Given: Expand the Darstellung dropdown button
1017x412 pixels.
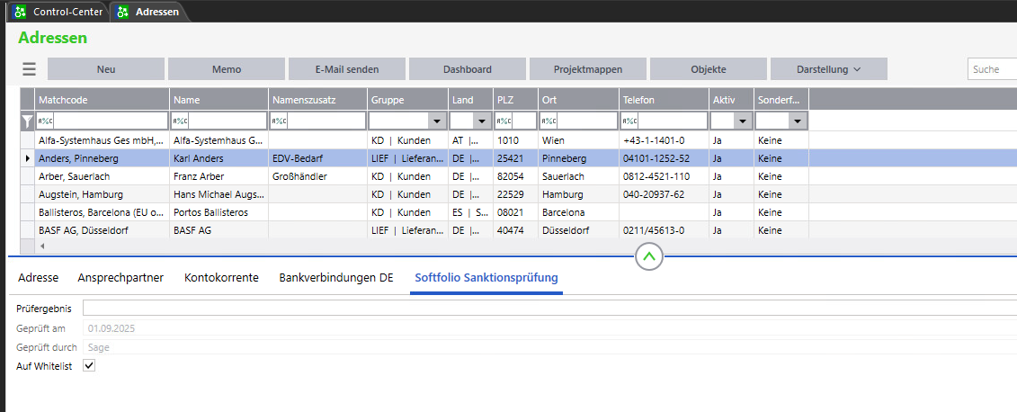Looking at the screenshot, I should tap(828, 69).
